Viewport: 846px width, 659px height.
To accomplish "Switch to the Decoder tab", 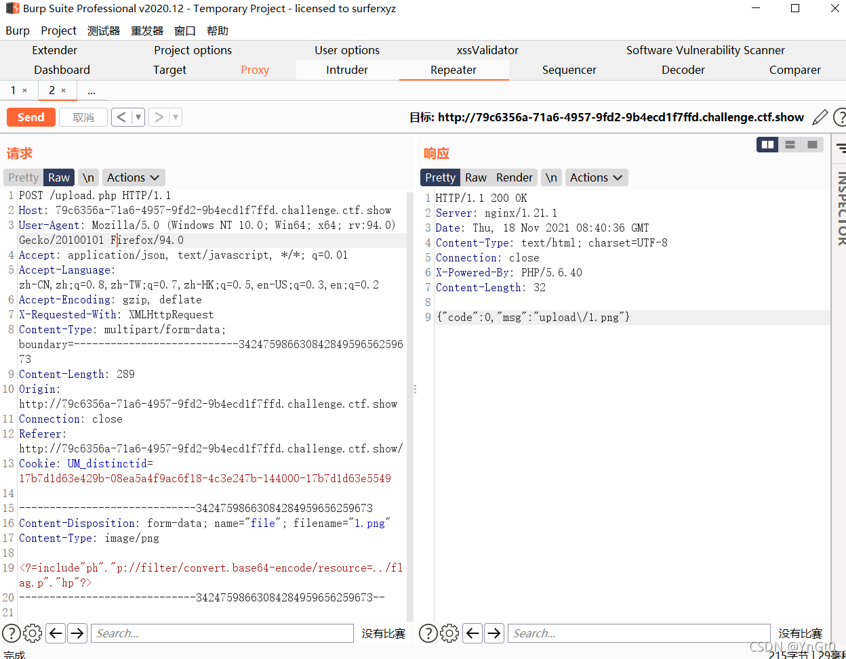I will tap(683, 70).
